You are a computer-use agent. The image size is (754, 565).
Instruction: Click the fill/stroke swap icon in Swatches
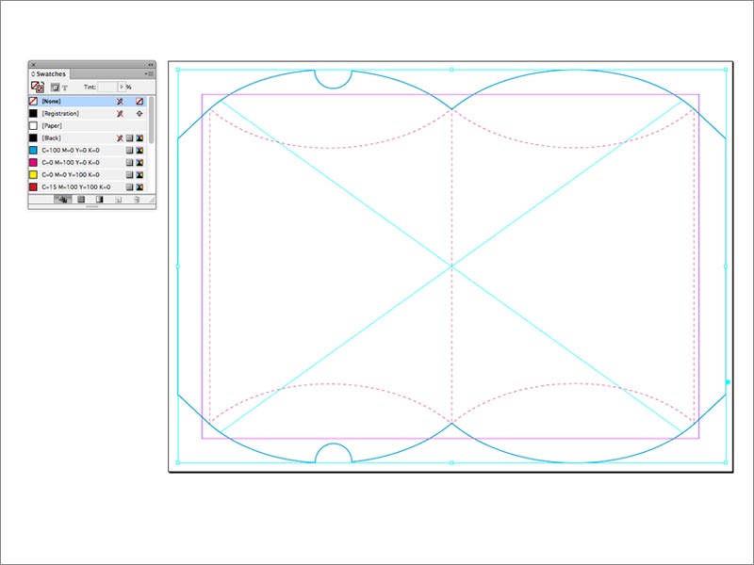39,87
